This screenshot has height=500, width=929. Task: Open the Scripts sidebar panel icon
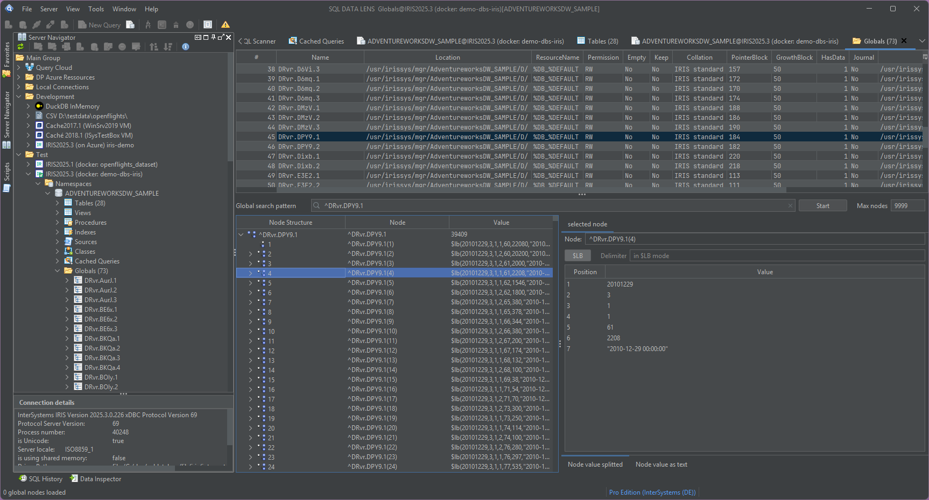[x=6, y=188]
